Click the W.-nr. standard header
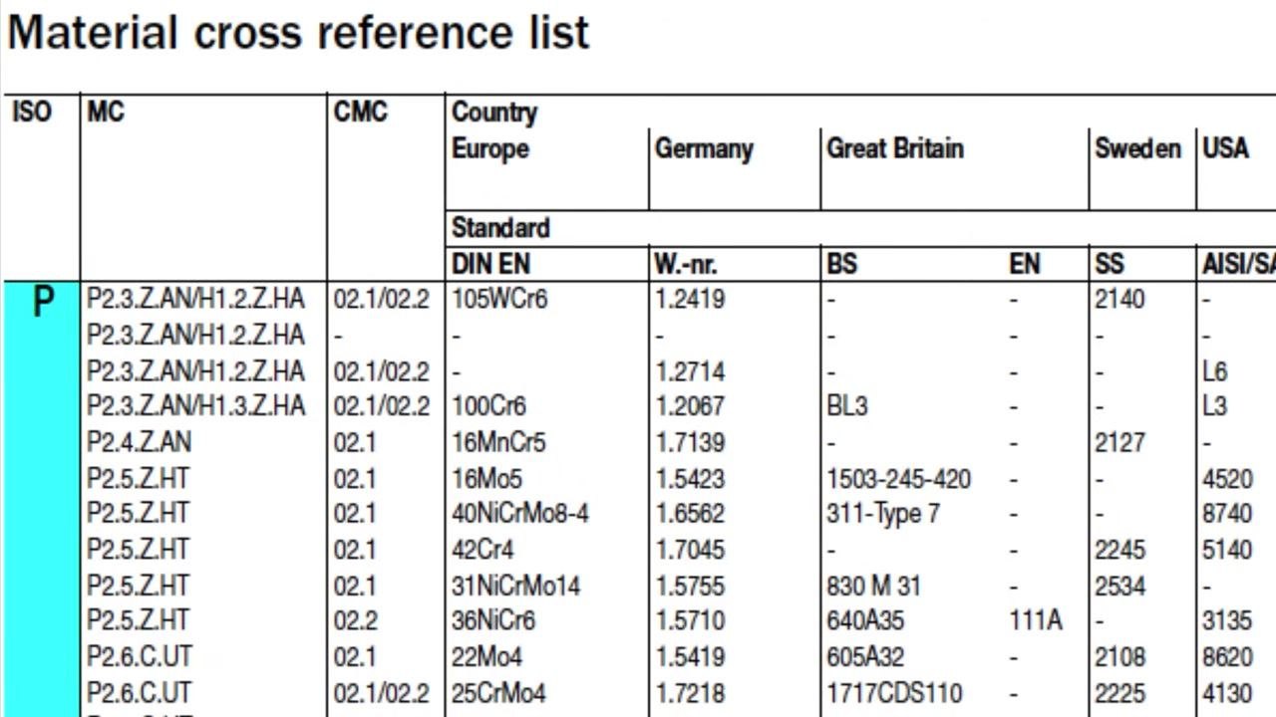Viewport: 1276px width, 717px height. [x=686, y=264]
